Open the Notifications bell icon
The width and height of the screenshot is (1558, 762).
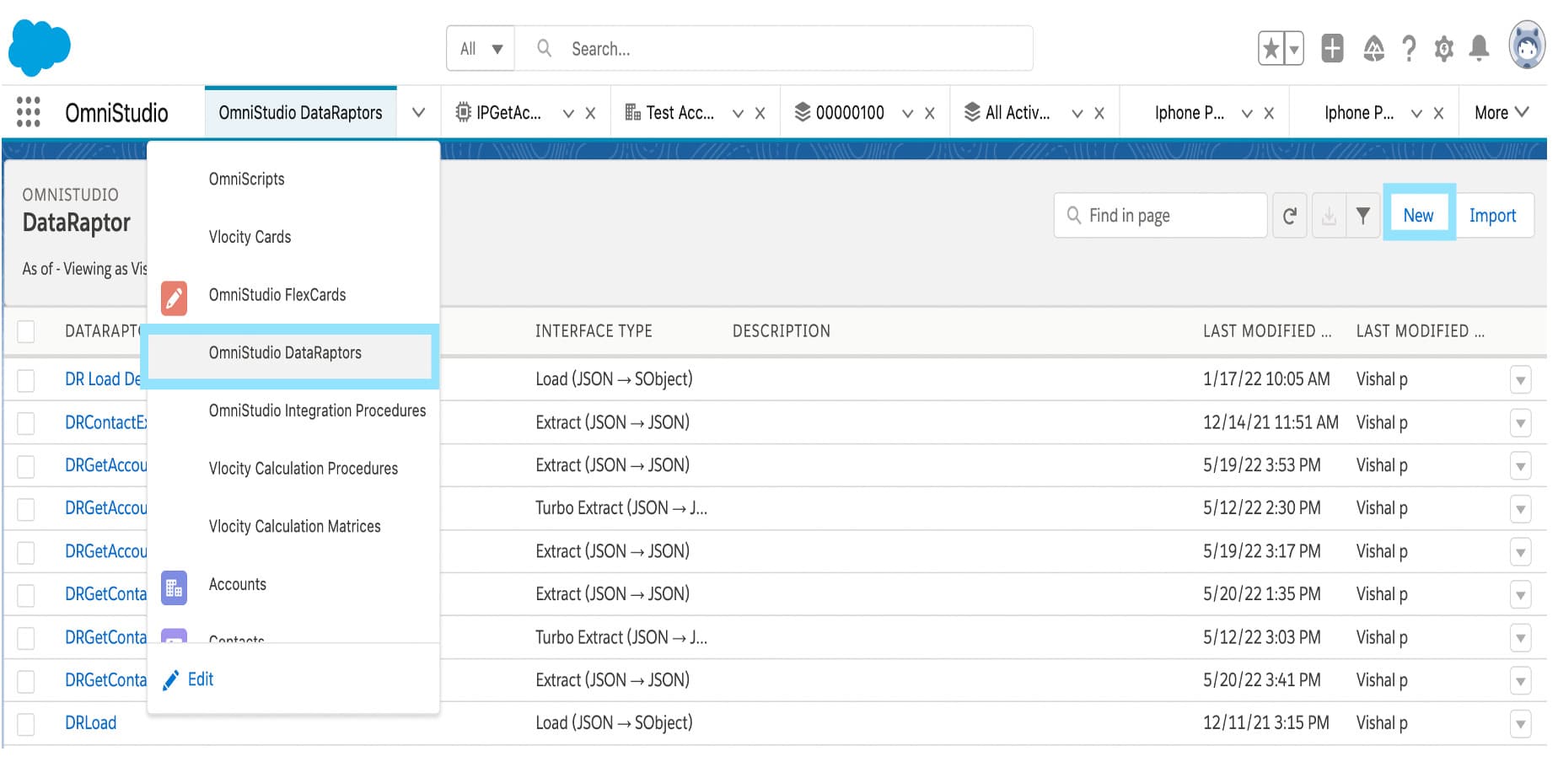[x=1479, y=48]
